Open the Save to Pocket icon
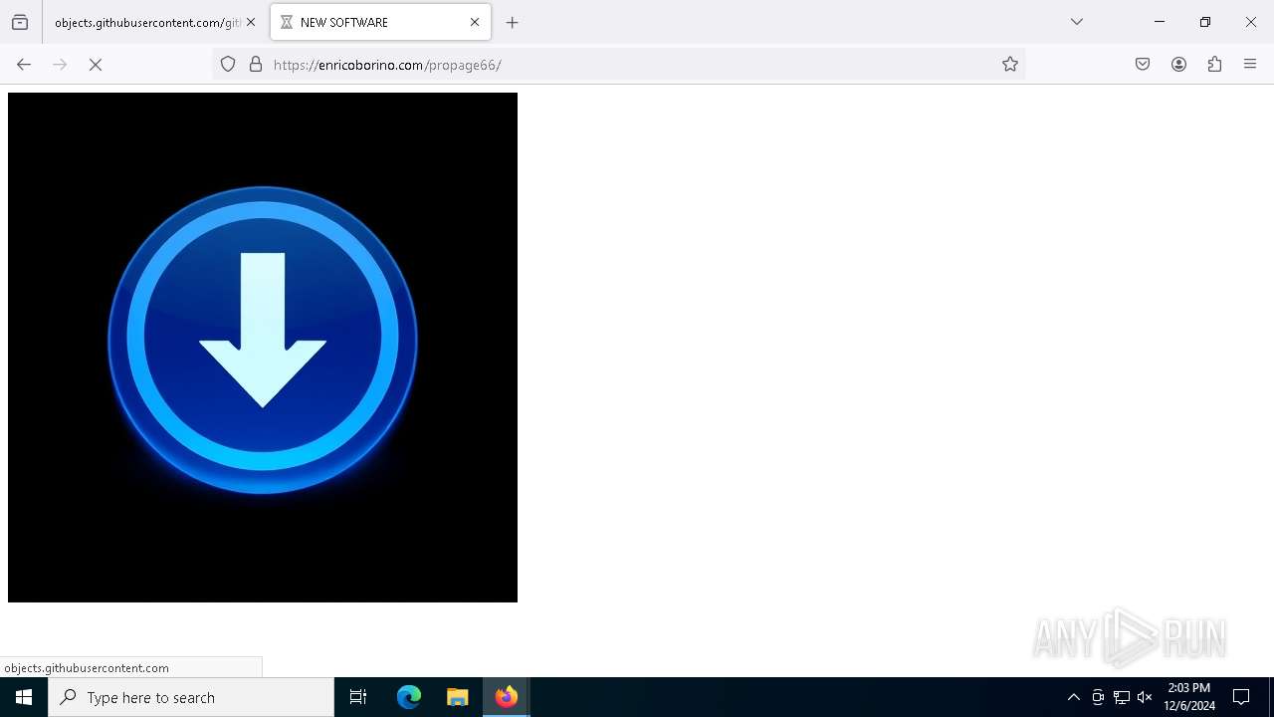The width and height of the screenshot is (1274, 717). pos(1143,65)
